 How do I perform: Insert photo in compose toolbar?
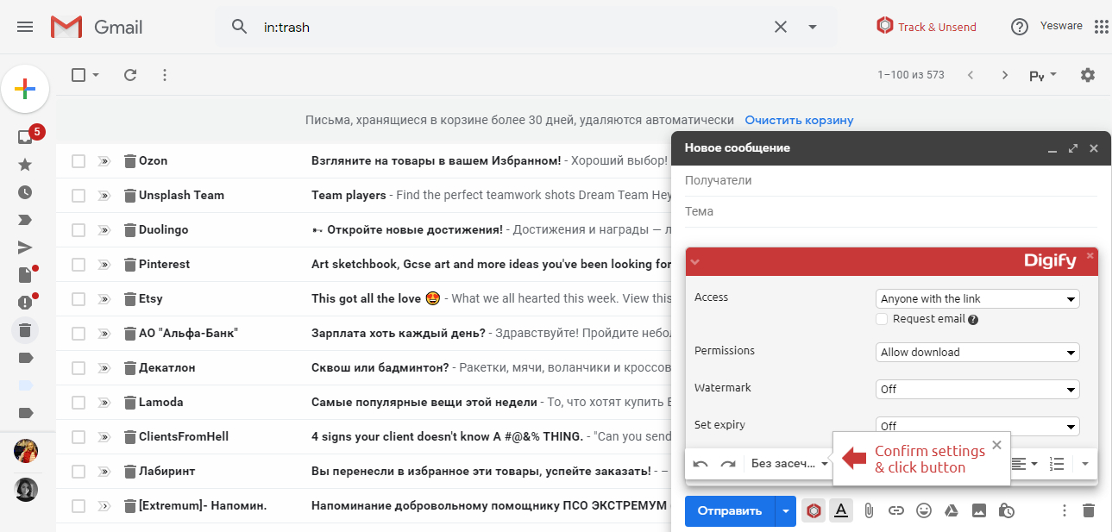click(979, 510)
